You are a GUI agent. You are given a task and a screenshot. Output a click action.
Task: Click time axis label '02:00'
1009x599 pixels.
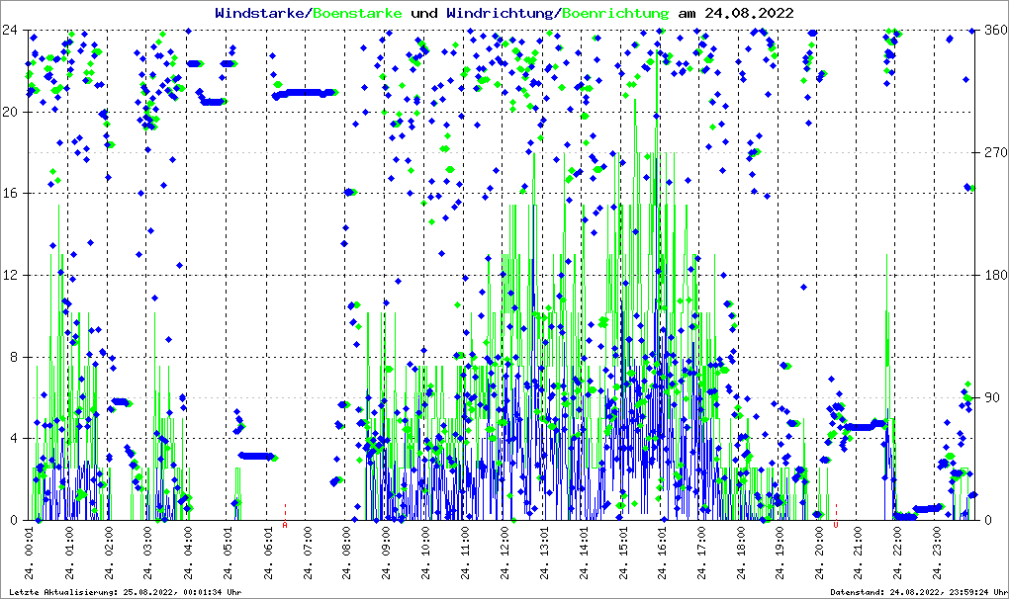point(108,543)
